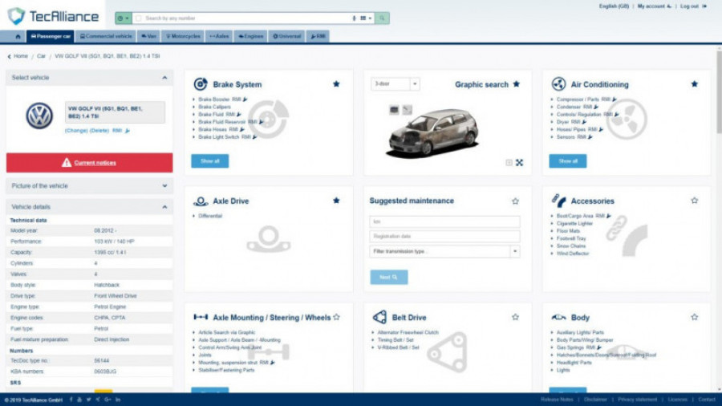
Task: Click the page vertical scrollbar
Action: point(720,92)
